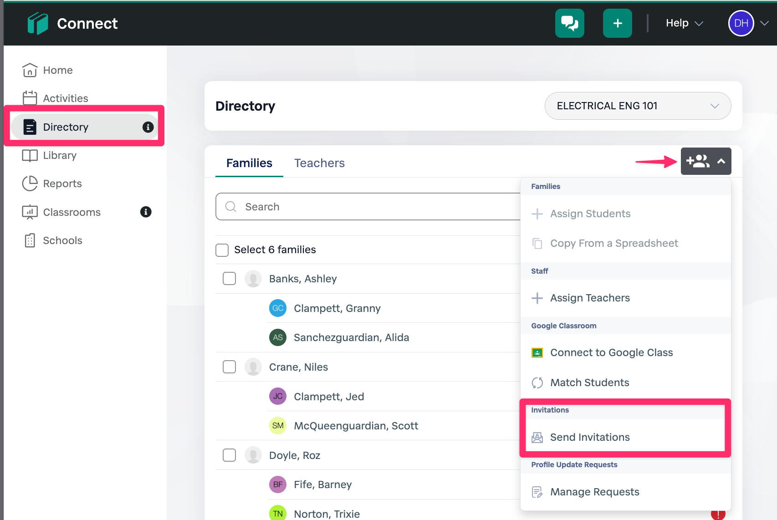Click the info icon beside Directory

(148, 127)
